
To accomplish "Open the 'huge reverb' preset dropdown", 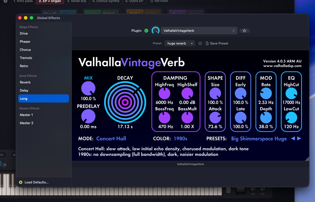I will [180, 44].
